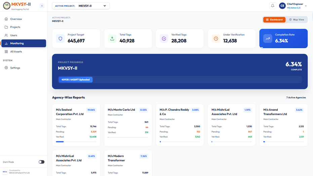Click the 3.62% badge on Anand Transformers card

(299, 110)
